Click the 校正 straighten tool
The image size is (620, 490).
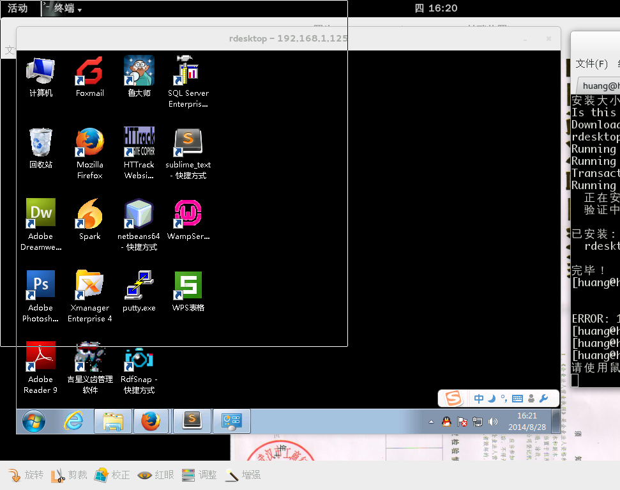coord(112,475)
